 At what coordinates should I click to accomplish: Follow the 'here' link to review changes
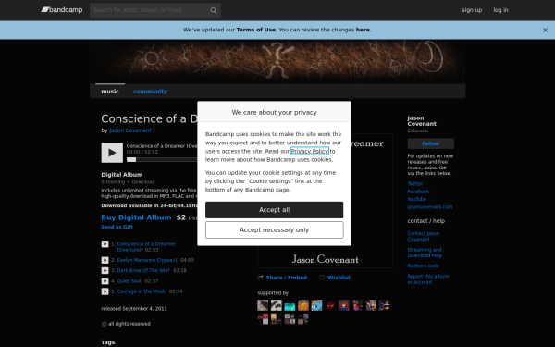click(363, 30)
